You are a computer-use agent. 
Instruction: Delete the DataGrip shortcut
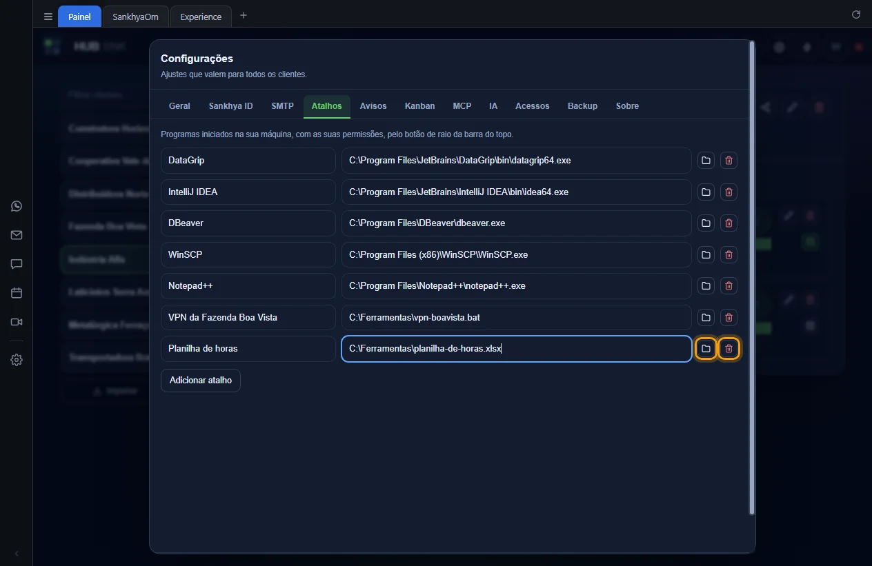click(729, 161)
